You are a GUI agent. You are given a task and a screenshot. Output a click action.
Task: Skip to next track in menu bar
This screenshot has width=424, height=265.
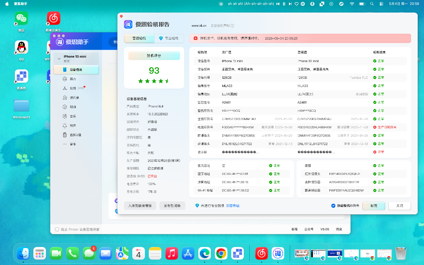[x=290, y=4]
